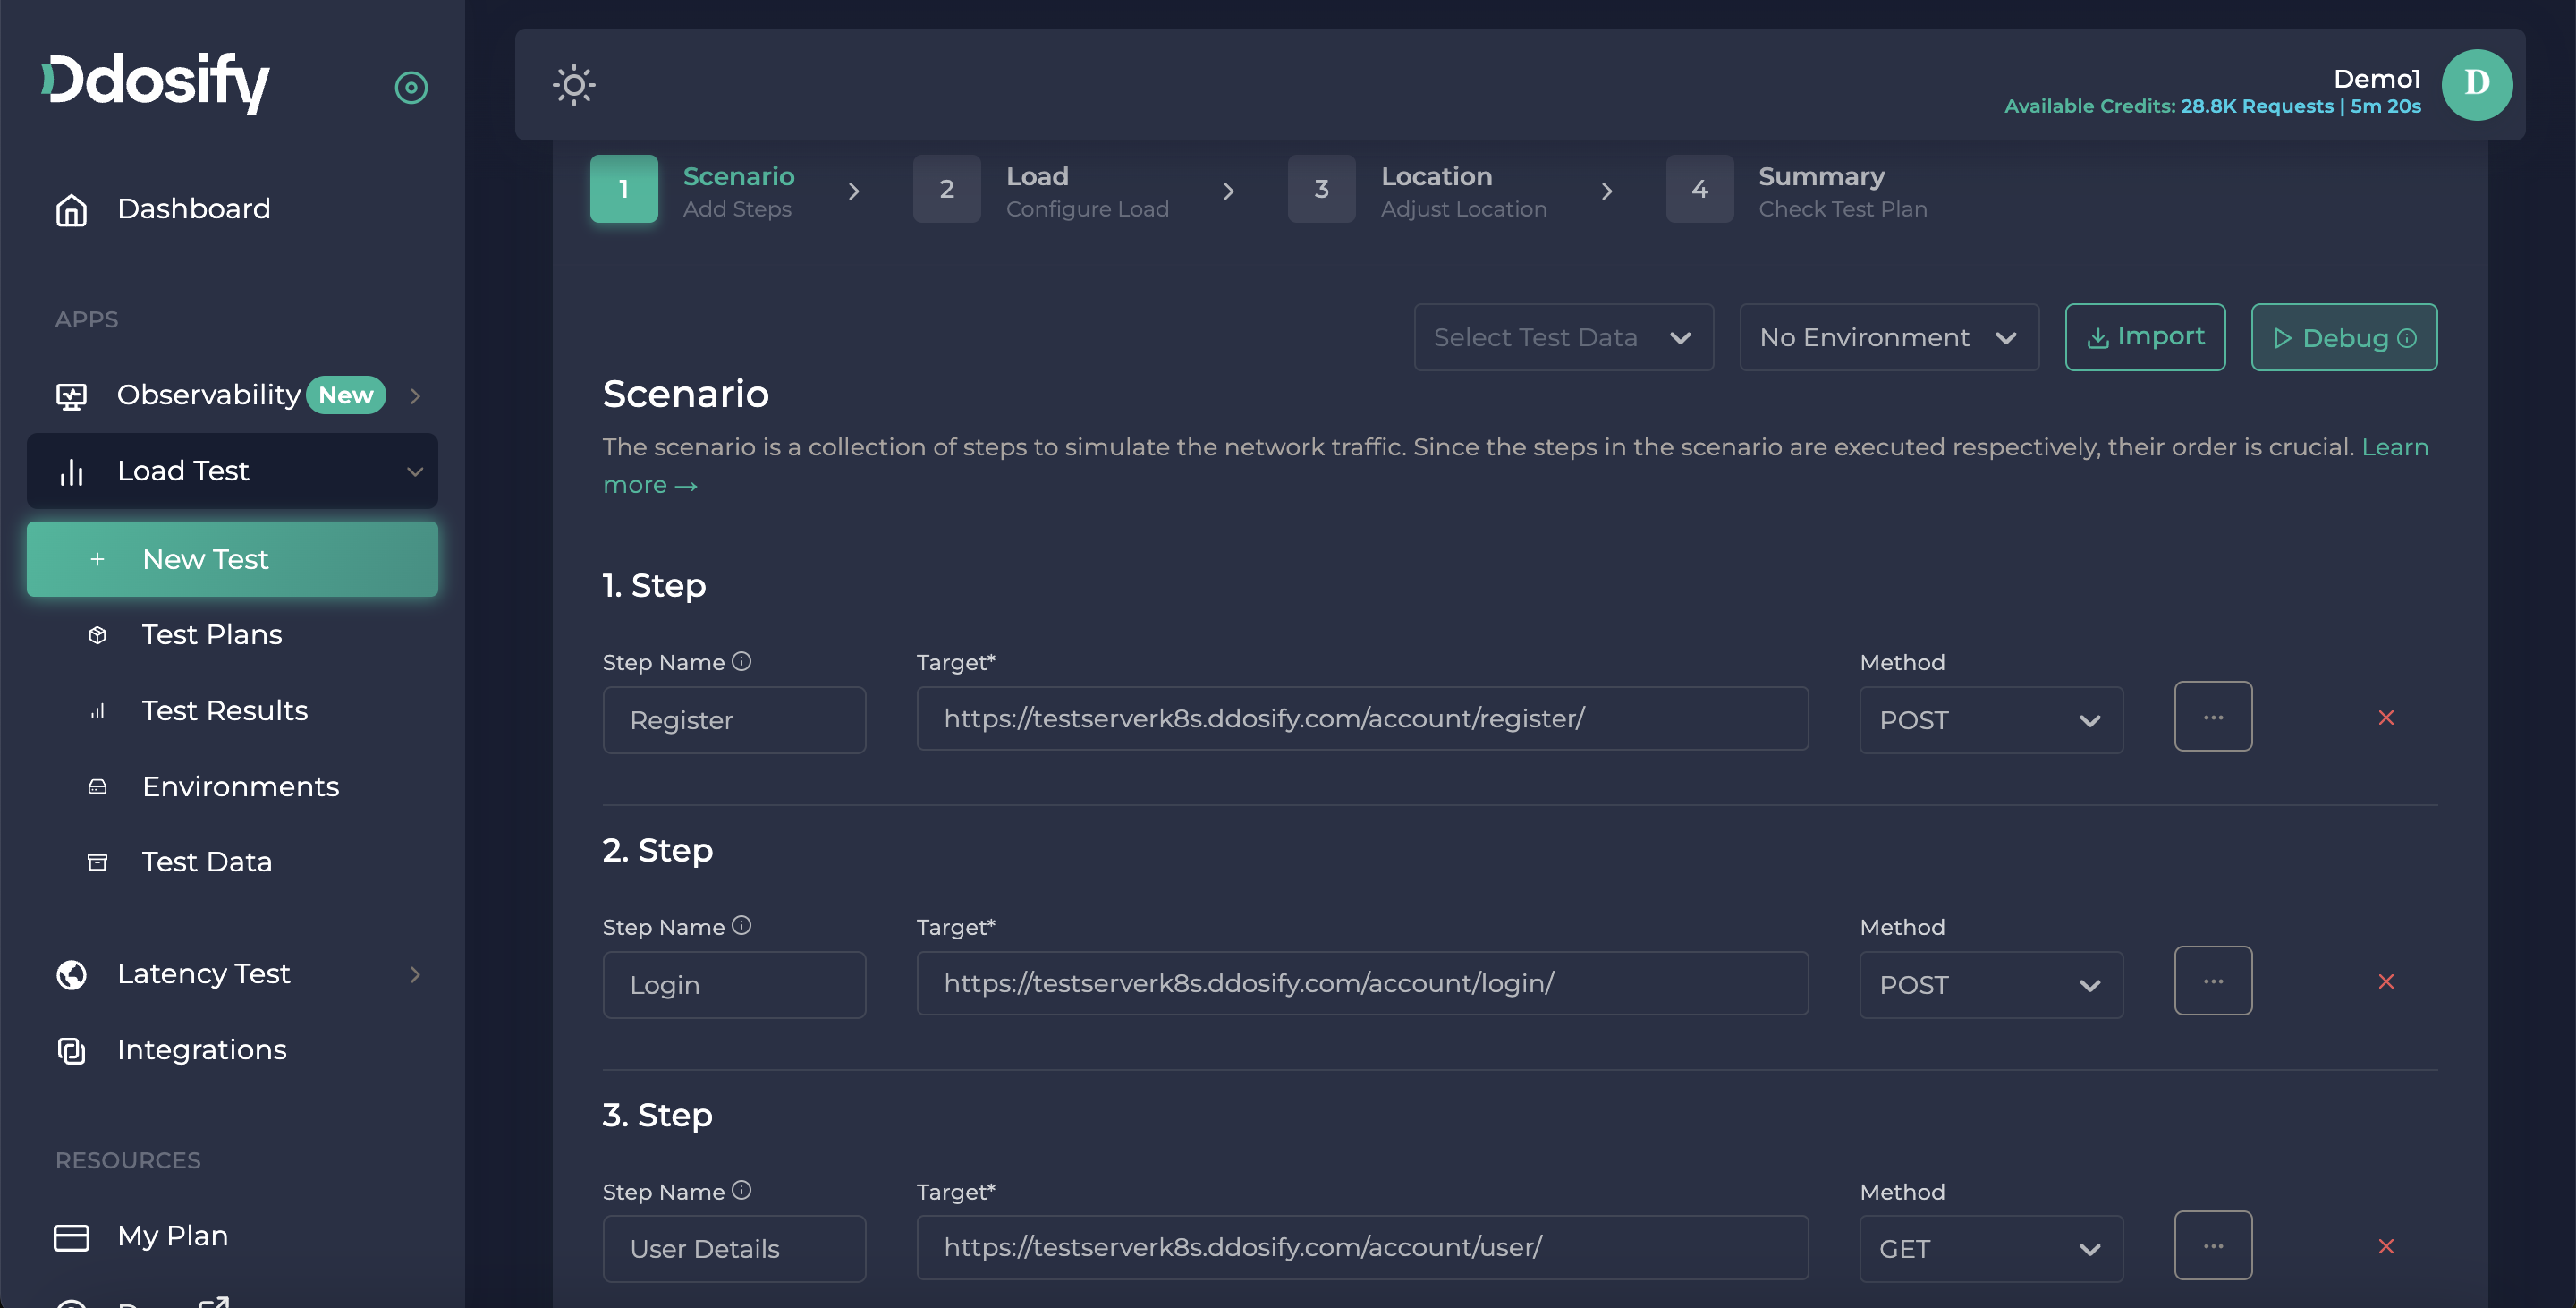Click the Import button
The image size is (2576, 1308).
coord(2145,337)
